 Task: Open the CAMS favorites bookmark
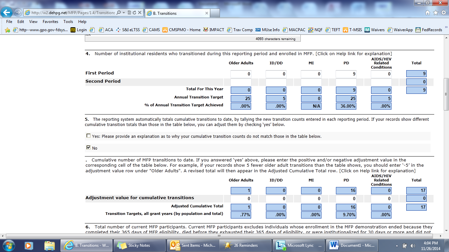pyautogui.click(x=151, y=30)
